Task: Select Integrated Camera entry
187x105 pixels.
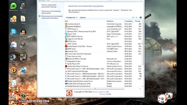Action: tap(103, 61)
